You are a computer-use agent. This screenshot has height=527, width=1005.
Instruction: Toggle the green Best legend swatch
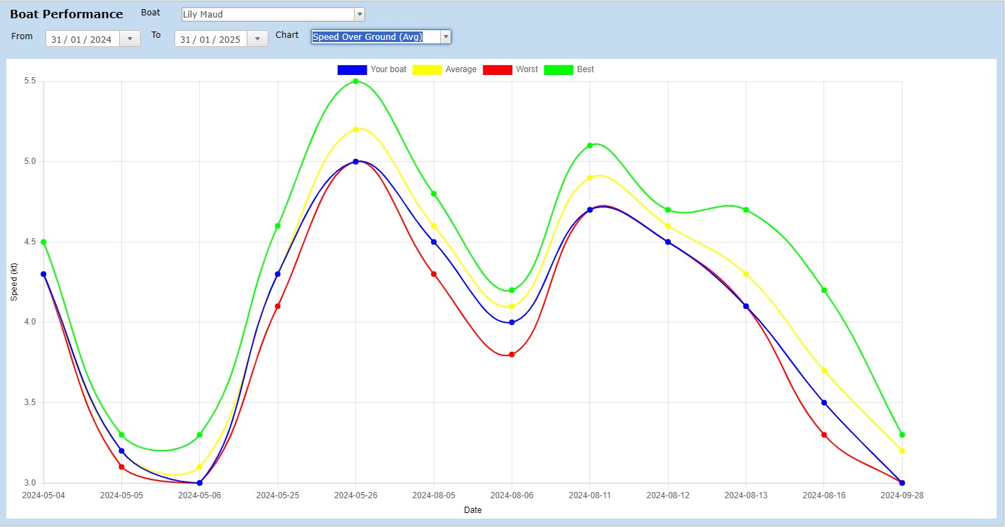tap(559, 69)
